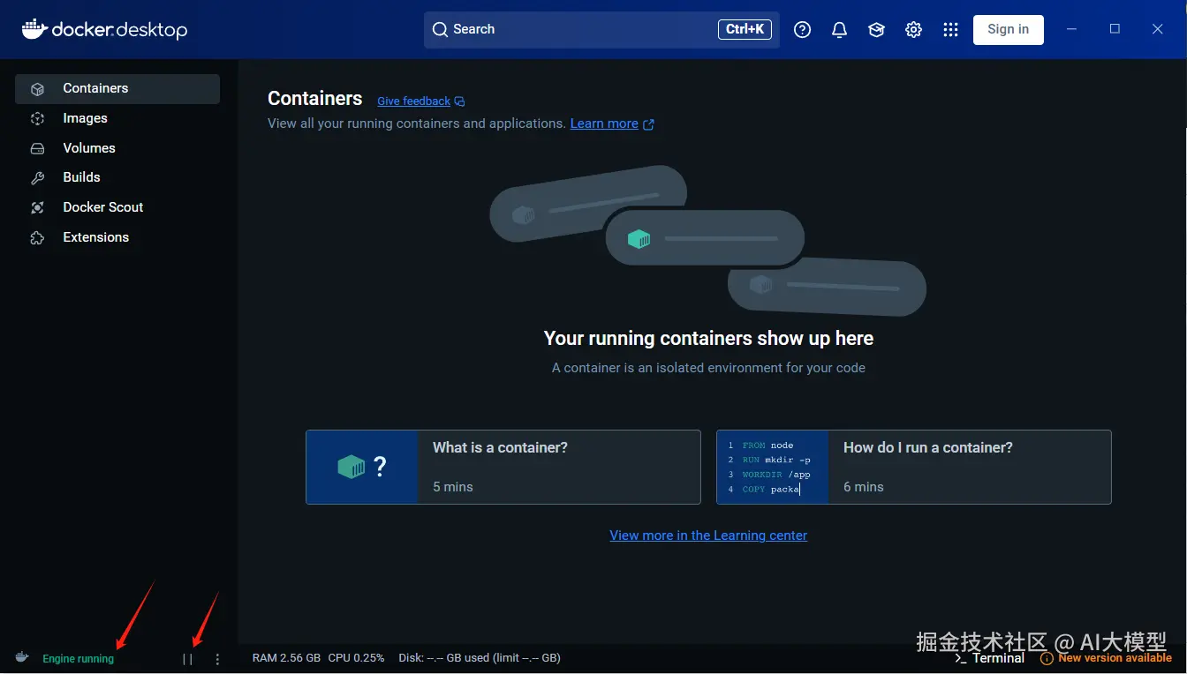Click the Volumes disk icon in sidebar
This screenshot has height=674, width=1187.
point(37,148)
